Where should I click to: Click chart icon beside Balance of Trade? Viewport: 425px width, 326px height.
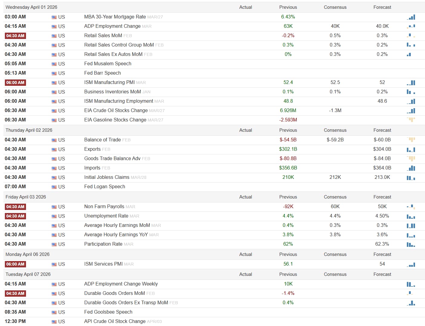pyautogui.click(x=411, y=140)
